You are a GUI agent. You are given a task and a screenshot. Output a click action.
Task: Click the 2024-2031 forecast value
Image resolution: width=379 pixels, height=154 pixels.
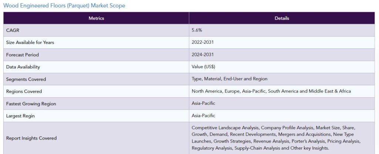(x=202, y=55)
